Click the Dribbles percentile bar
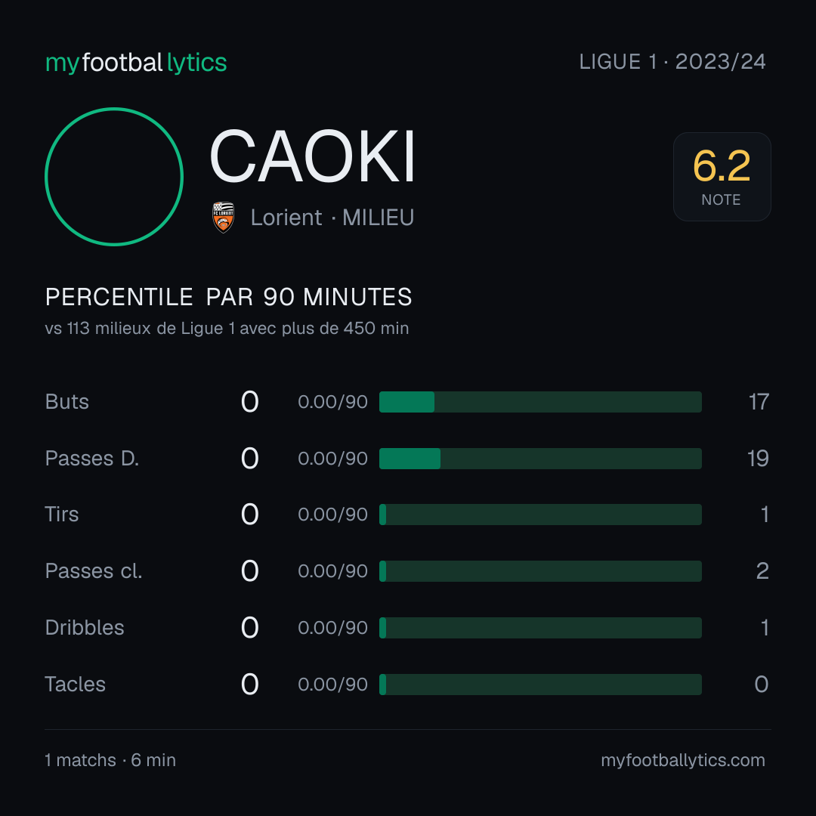Image resolution: width=816 pixels, height=816 pixels. click(x=540, y=628)
